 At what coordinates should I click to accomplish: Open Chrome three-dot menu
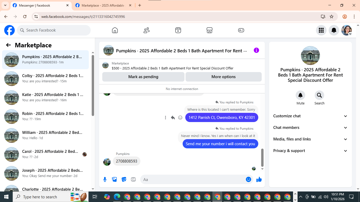coord(354,17)
